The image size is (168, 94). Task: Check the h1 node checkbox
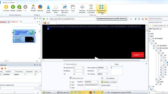click(x=163, y=58)
